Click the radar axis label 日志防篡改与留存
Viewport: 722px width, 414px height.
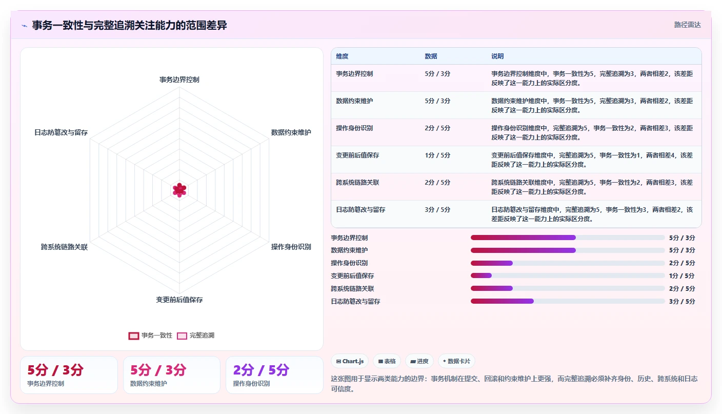tap(61, 132)
